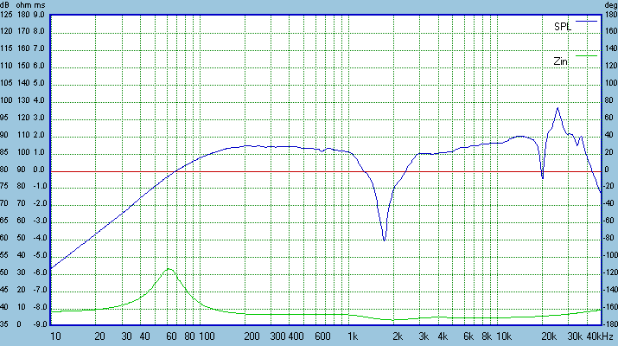The height and width of the screenshot is (346, 618).
Task: Click the deep SPL notch below 2k
Action: pos(384,239)
